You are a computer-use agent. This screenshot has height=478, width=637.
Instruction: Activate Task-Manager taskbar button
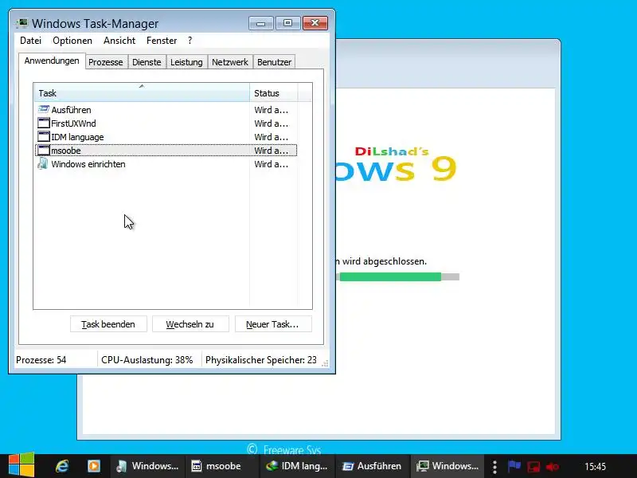447,466
